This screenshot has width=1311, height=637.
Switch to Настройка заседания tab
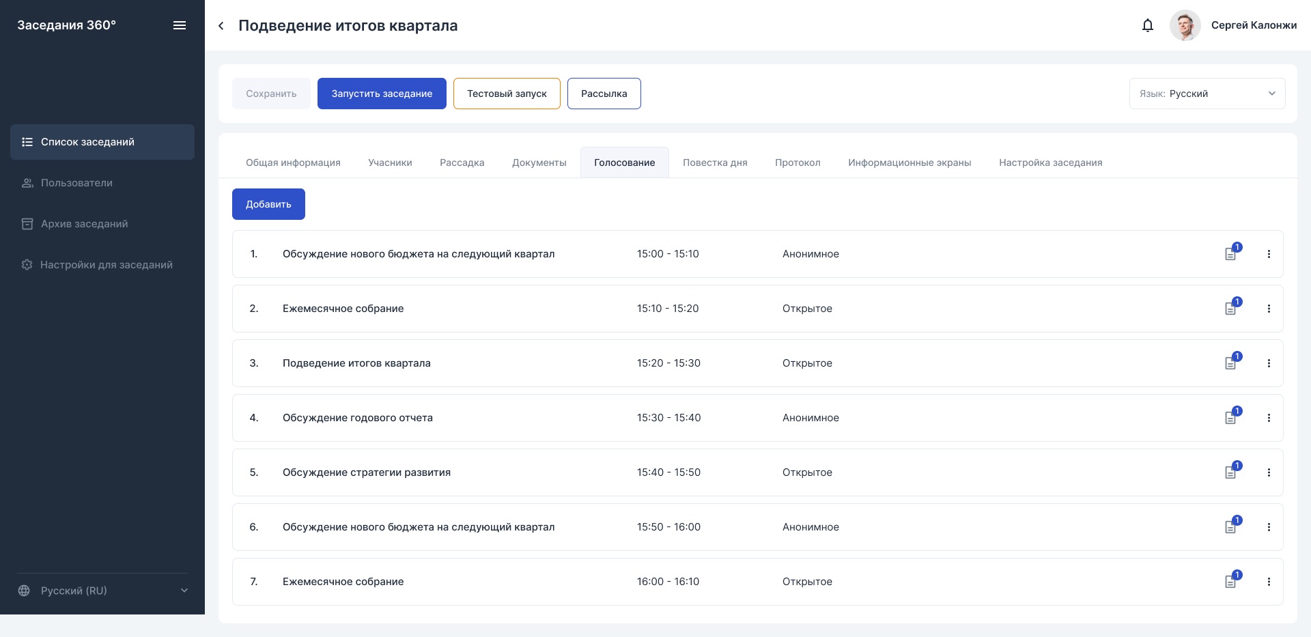click(x=1051, y=162)
